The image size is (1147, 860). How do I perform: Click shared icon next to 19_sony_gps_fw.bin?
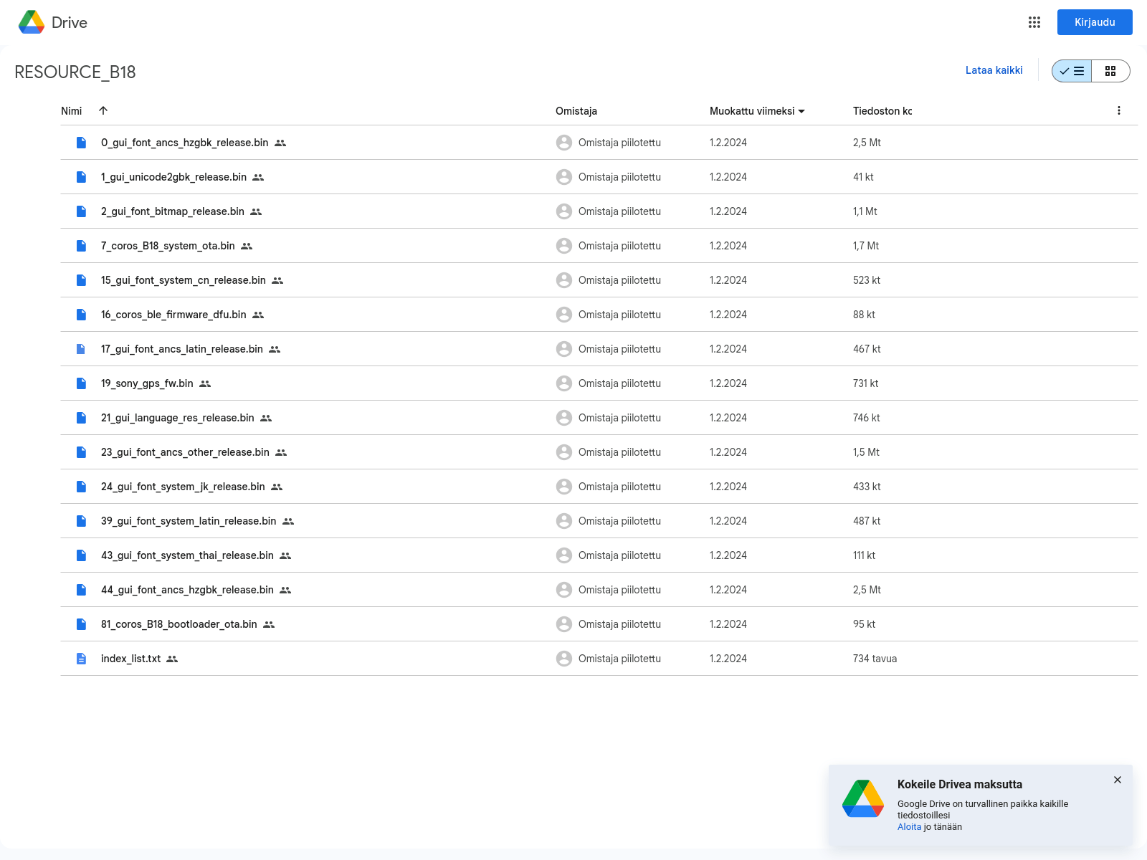tap(205, 384)
